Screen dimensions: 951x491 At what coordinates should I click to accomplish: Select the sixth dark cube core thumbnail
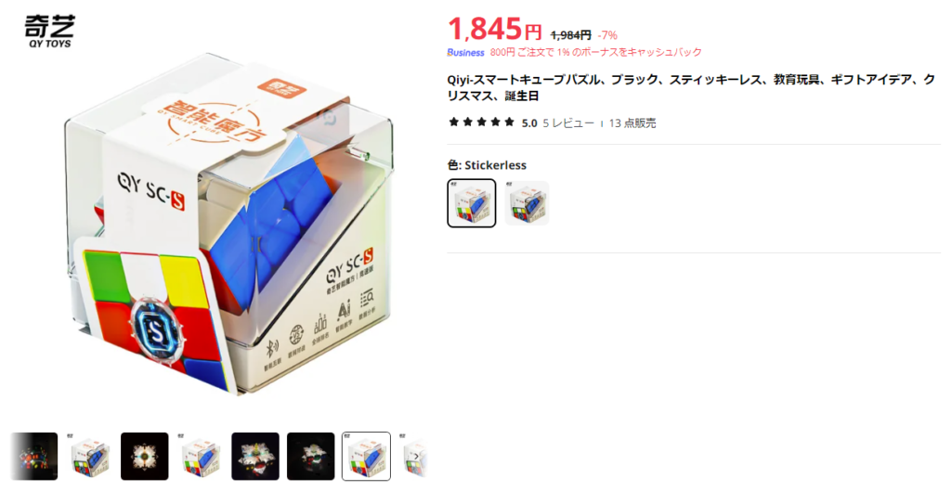click(310, 457)
